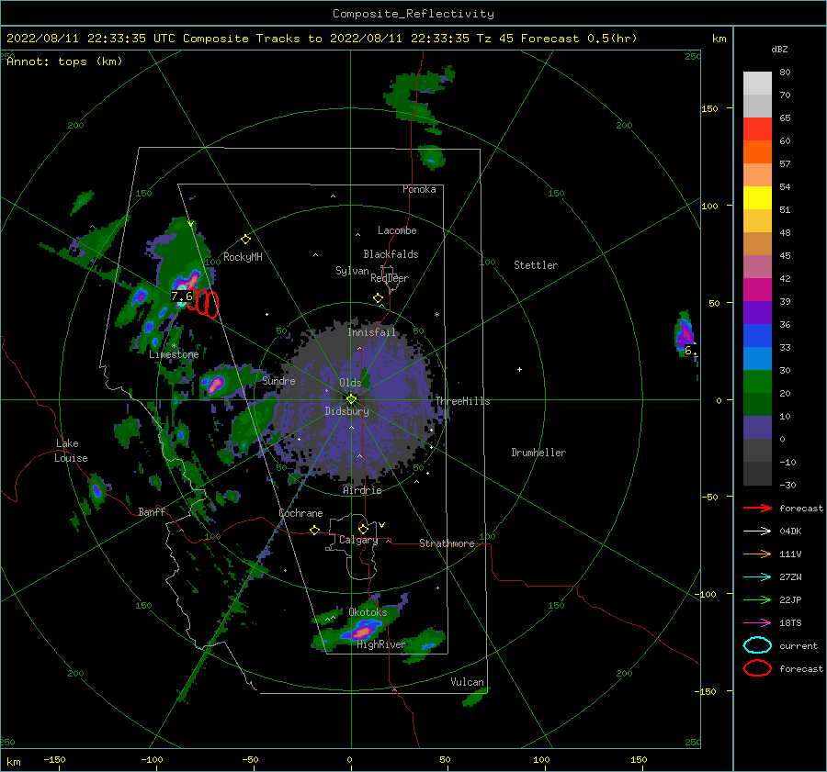Click the green 22JP arrow in legend
The width and height of the screenshot is (827, 772).
coord(757,599)
